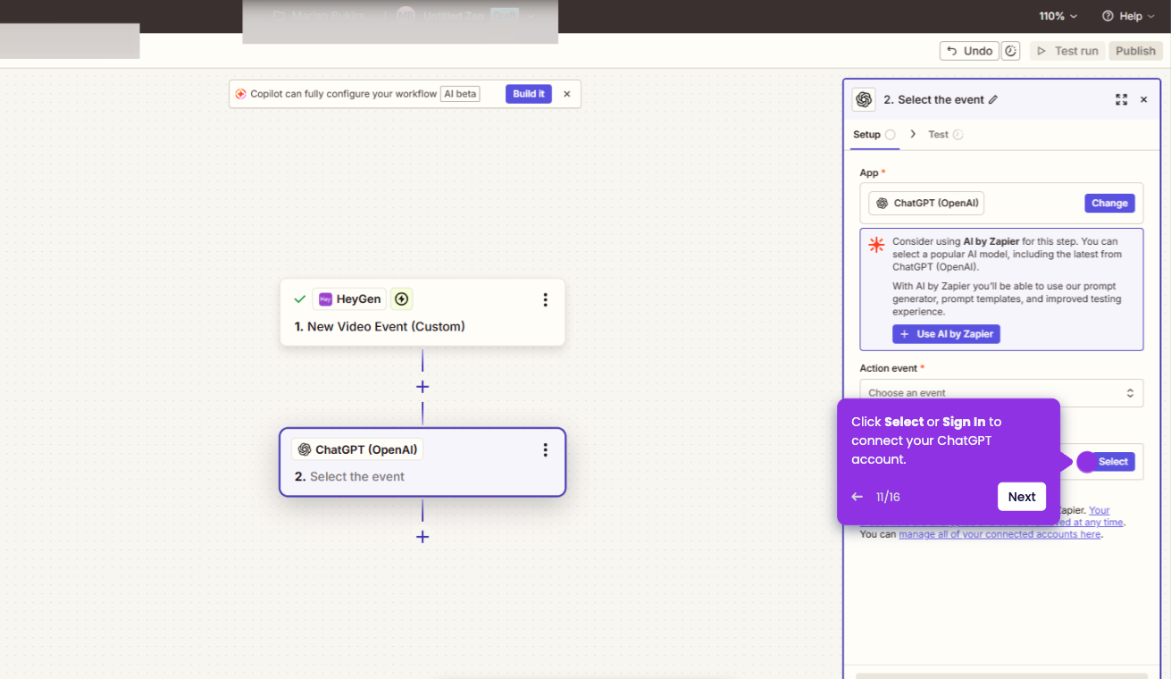
Task: Click the green checkmark on the HeyGen step
Action: [300, 299]
